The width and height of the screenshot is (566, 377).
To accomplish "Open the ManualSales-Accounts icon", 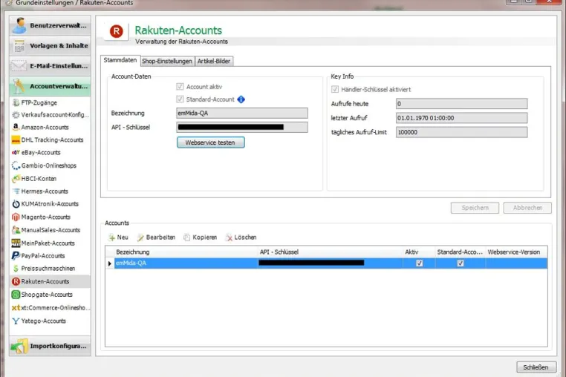I will click(x=16, y=230).
